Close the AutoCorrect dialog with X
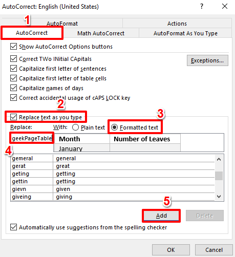The height and width of the screenshot is (257, 235). tap(225, 6)
